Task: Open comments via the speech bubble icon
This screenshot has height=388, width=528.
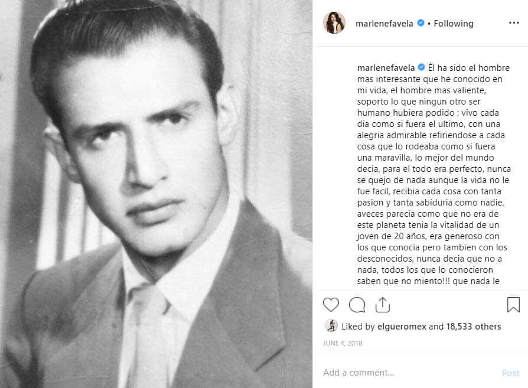Action: (x=357, y=305)
